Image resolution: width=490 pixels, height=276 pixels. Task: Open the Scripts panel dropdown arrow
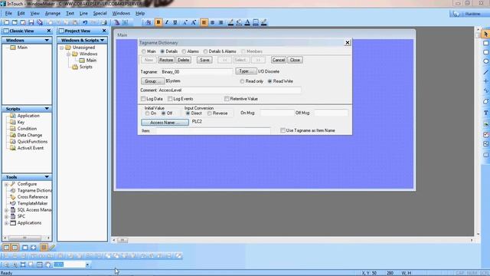[47, 109]
